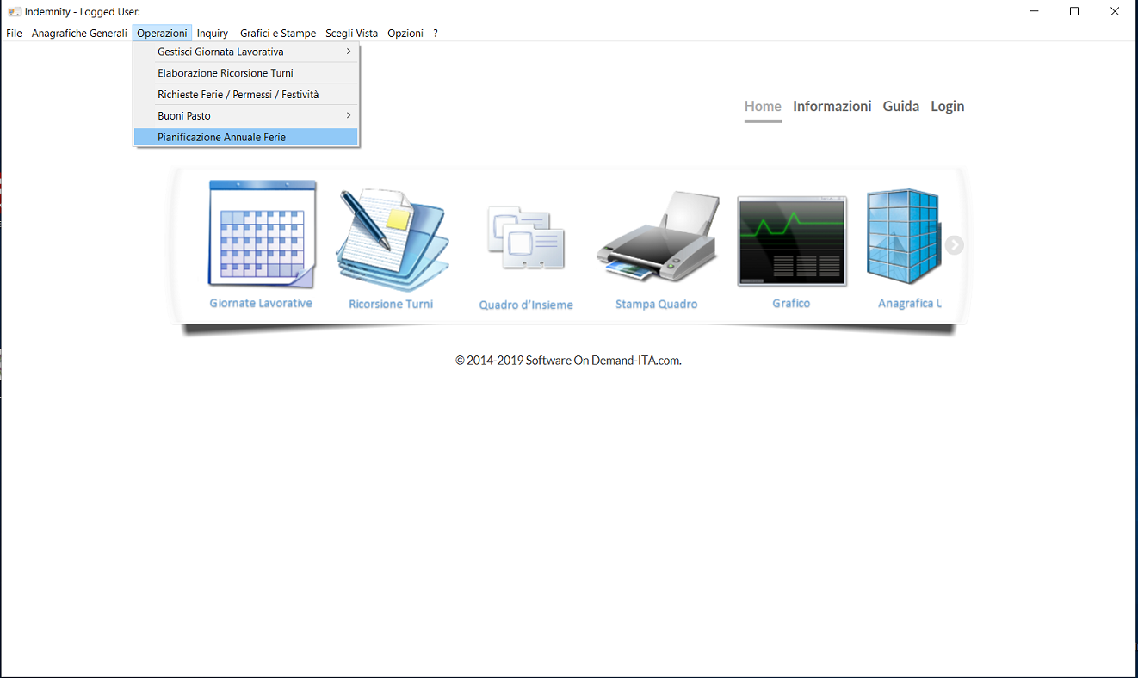Viewport: 1138px width, 678px height.
Task: Close the Operazioni menu
Action: pyautogui.click(x=162, y=33)
